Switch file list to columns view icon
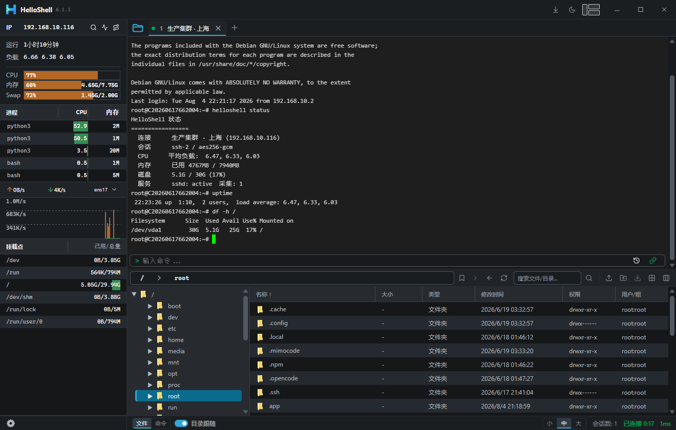676x430 pixels. (x=666, y=278)
